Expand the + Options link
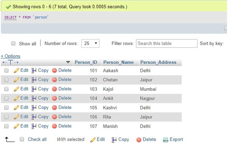 point(10,56)
